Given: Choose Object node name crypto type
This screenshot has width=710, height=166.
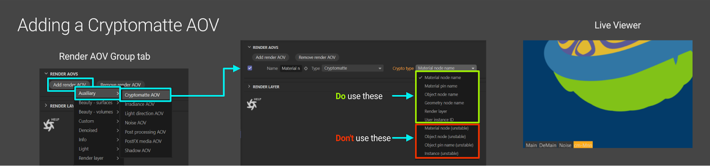Looking at the screenshot, I should click(441, 94).
